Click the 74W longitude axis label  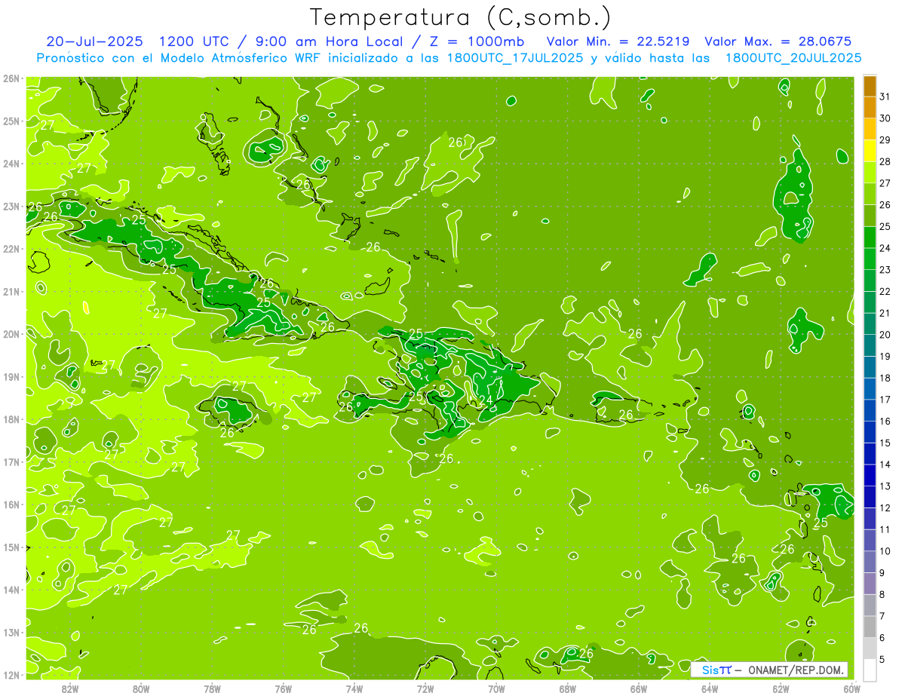click(x=354, y=688)
